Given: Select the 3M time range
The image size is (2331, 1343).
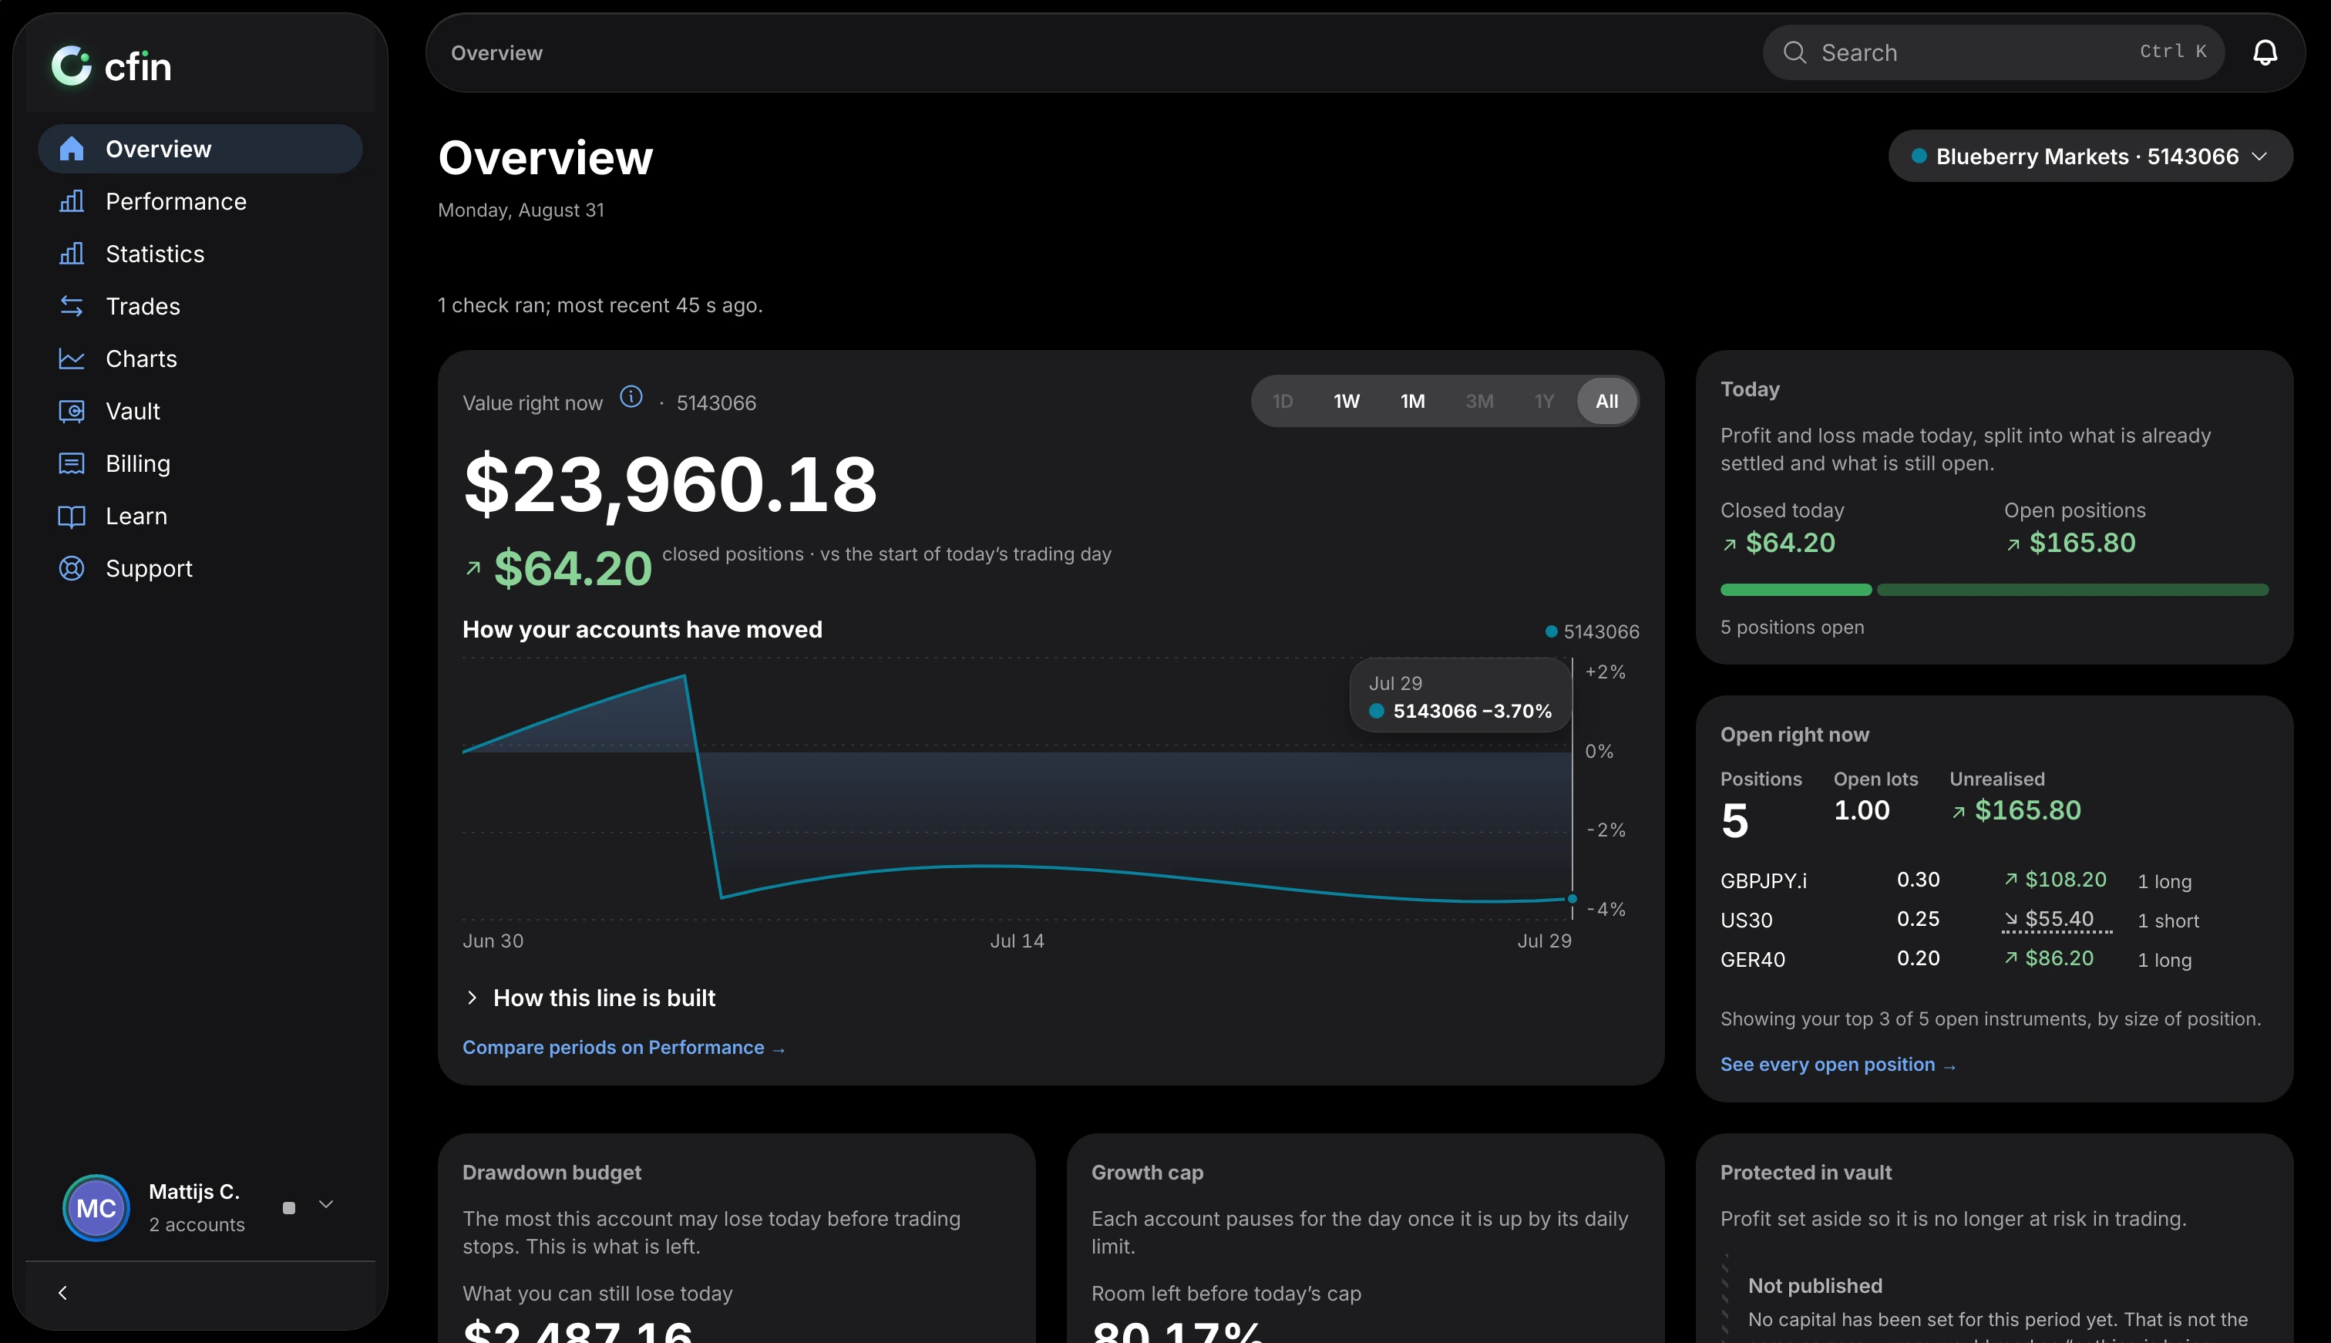Looking at the screenshot, I should [1479, 401].
